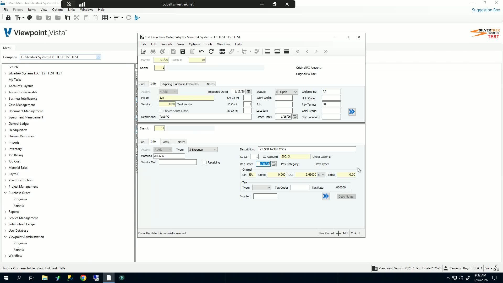Click the save record icon
This screenshot has width=503, height=283.
183,52
